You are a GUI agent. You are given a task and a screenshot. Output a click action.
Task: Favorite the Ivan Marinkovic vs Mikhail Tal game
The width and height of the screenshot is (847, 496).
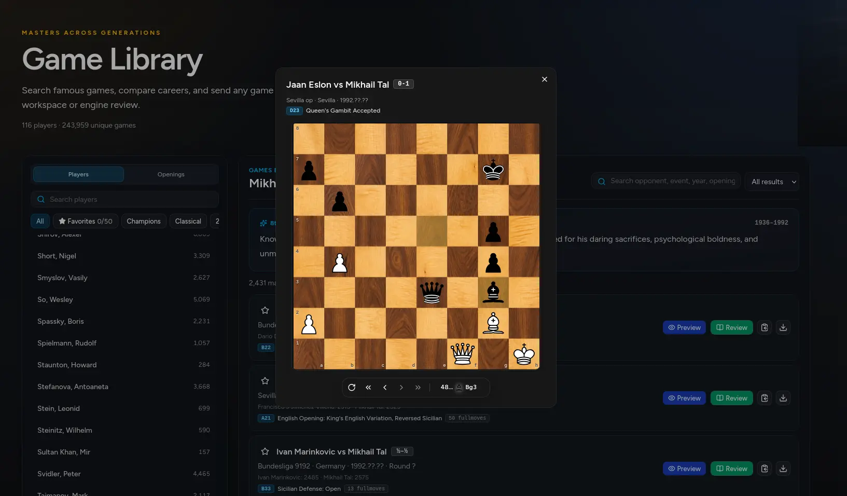tap(265, 451)
